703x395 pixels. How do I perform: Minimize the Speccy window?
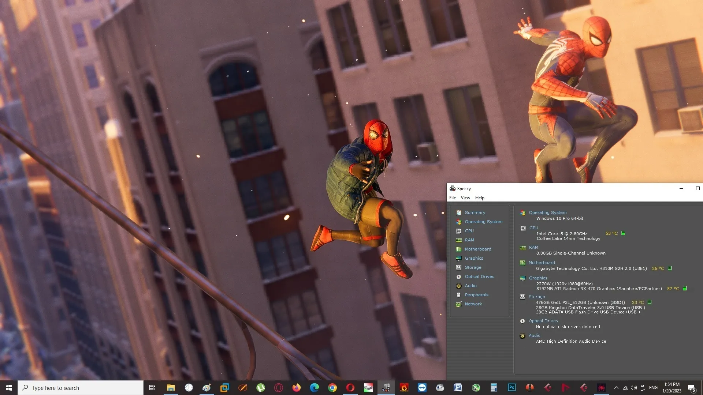tap(681, 189)
